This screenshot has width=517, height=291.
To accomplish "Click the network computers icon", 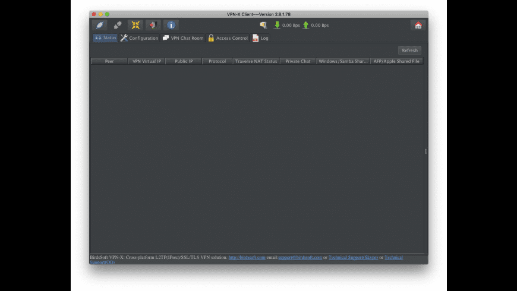I will click(x=263, y=25).
